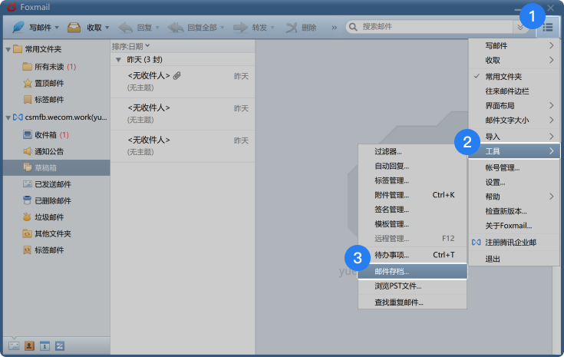
Task: Click the Foxmail logo in title bar
Action: tap(12, 7)
